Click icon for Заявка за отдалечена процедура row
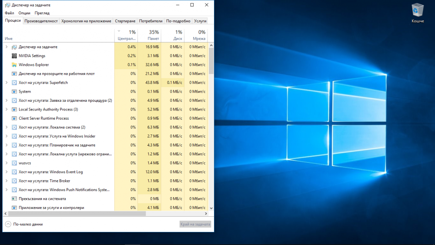Viewport: 435px width, 245px height. click(14, 101)
